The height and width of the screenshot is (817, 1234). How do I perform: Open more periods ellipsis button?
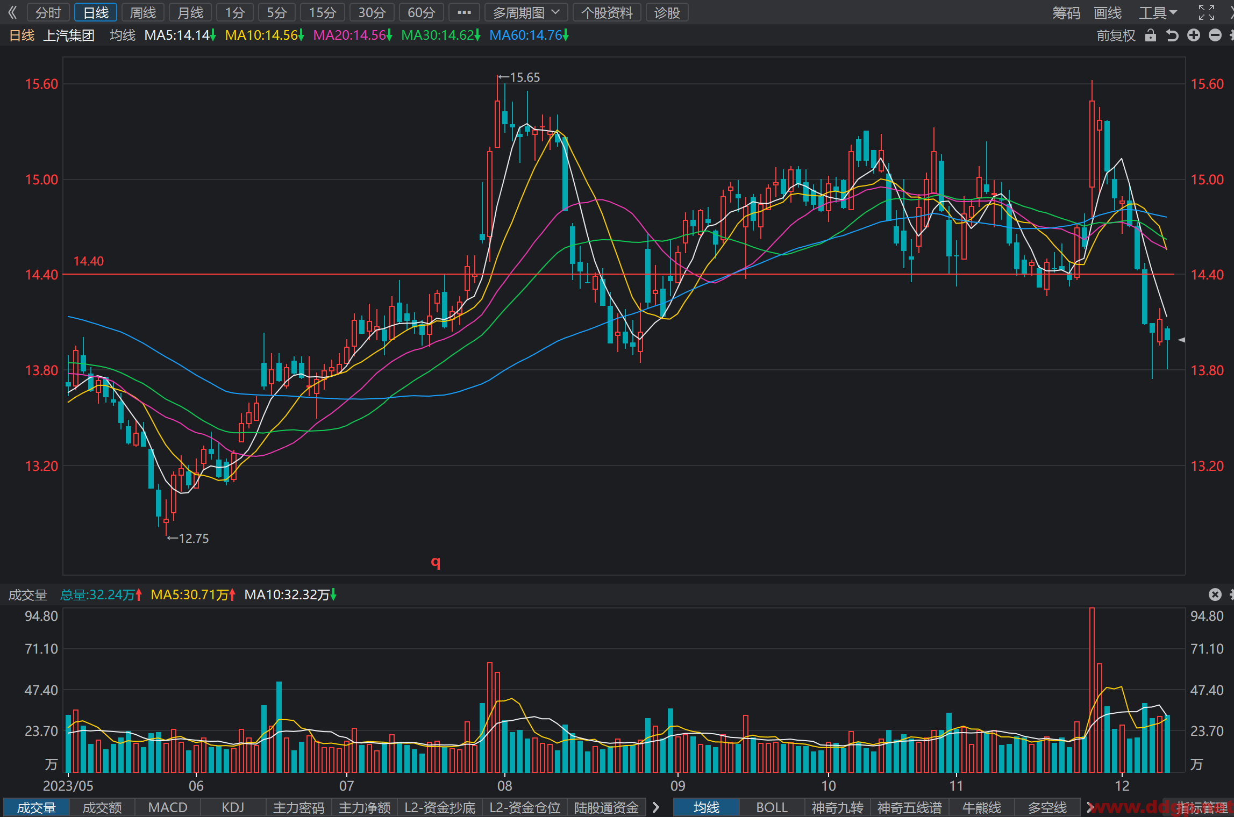[464, 12]
